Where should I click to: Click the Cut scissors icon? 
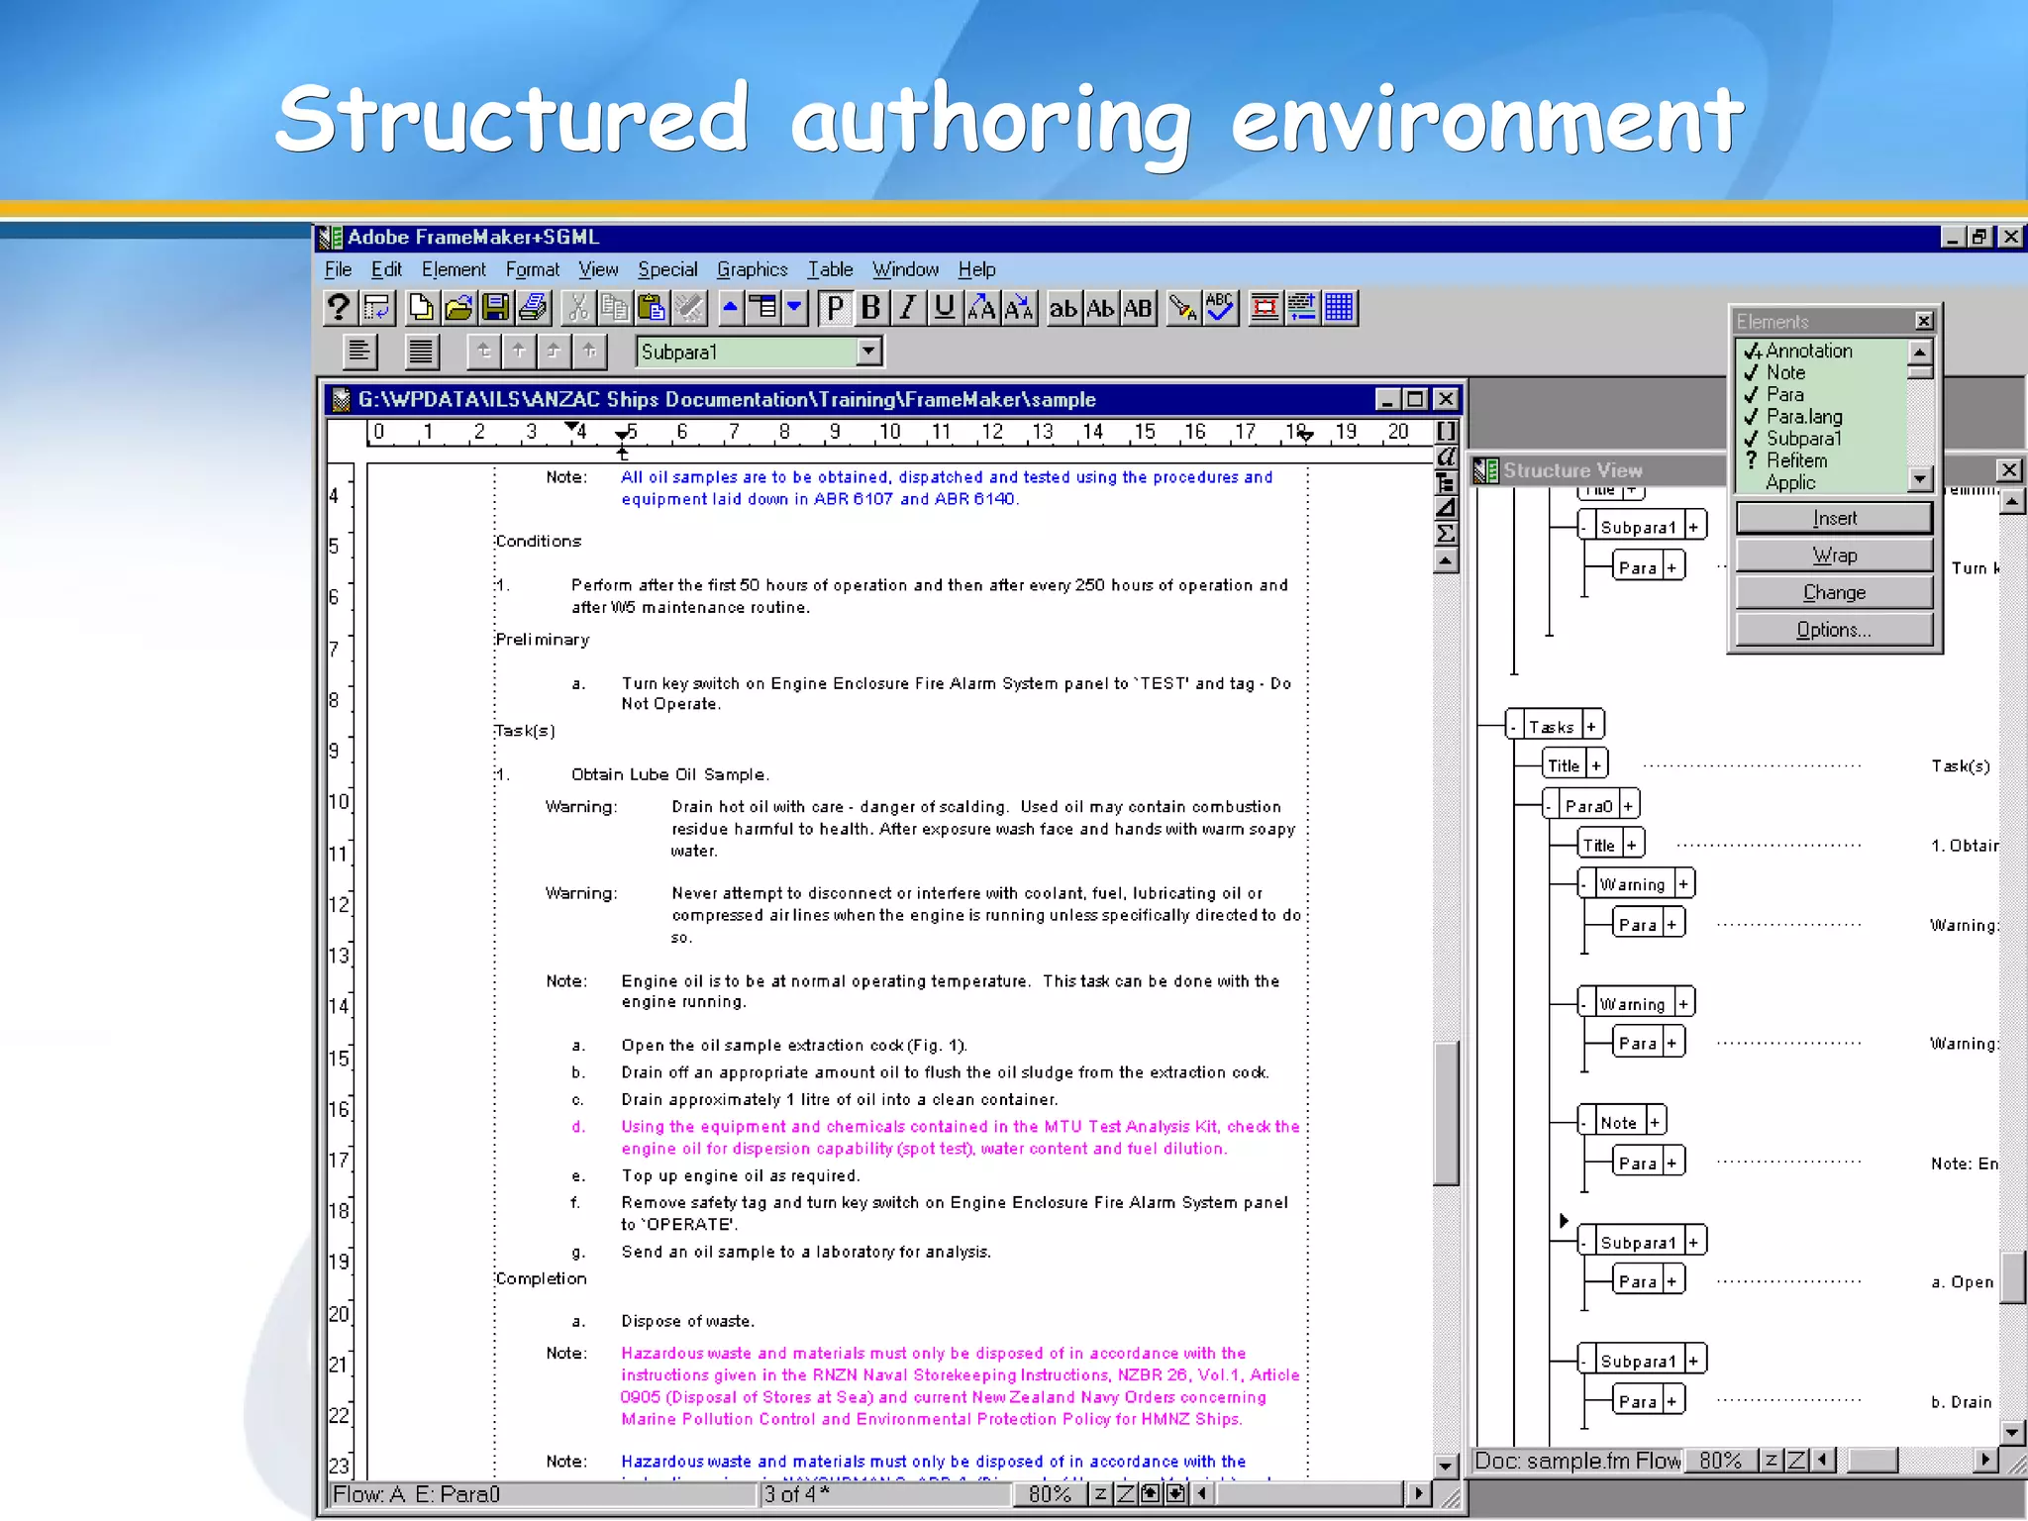578,308
